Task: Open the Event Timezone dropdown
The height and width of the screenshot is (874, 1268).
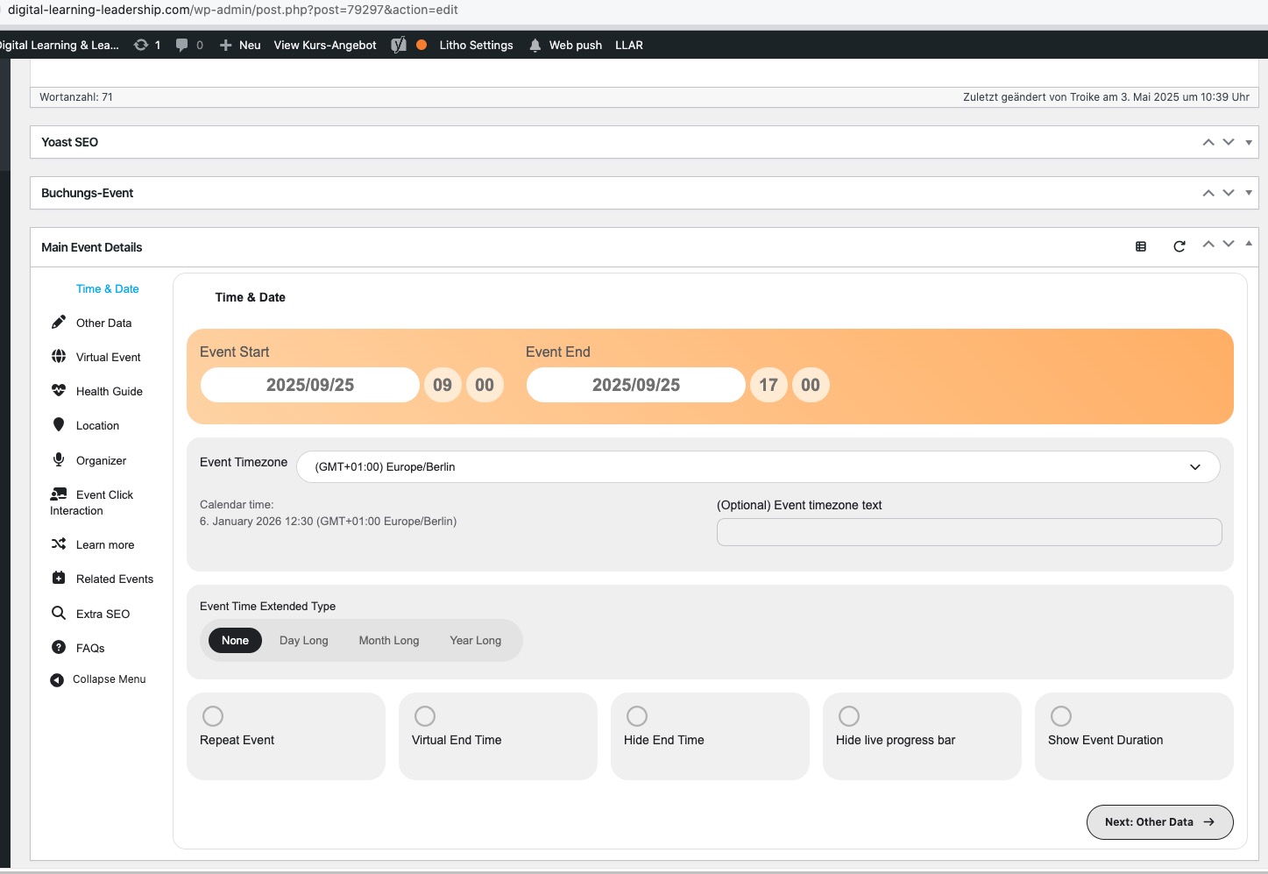Action: point(758,467)
